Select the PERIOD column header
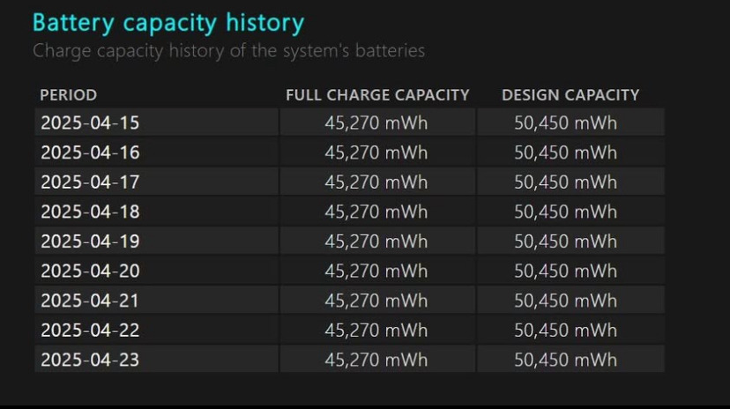 [69, 95]
